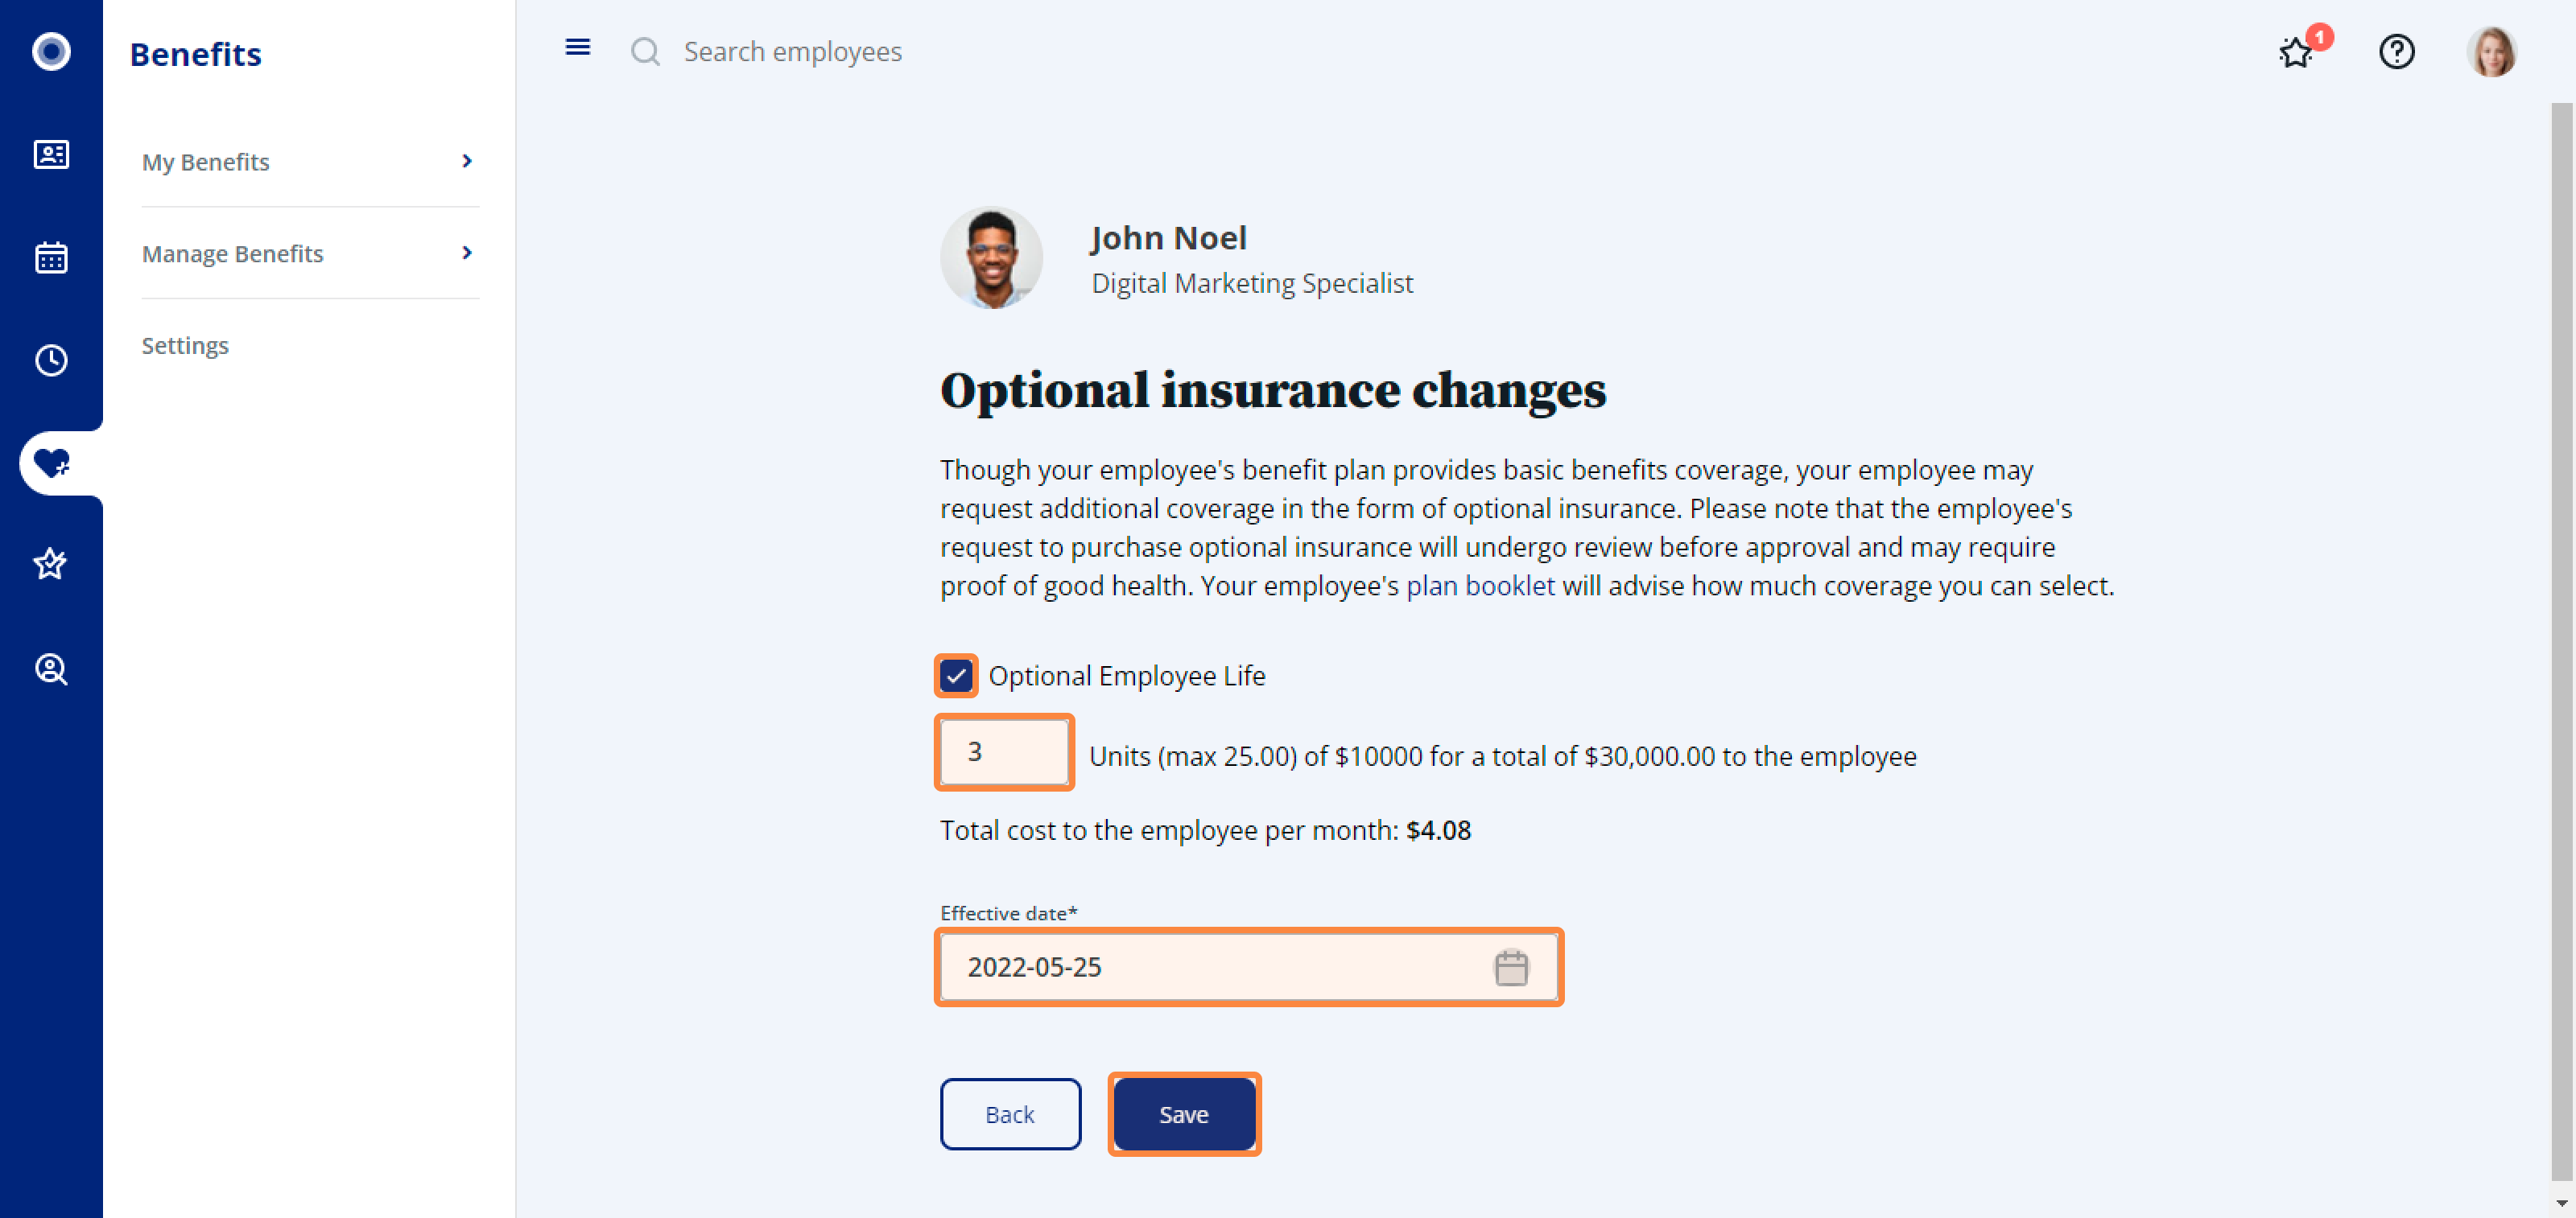The height and width of the screenshot is (1218, 2576).
Task: Open the person search recruiting icon
Action: (x=51, y=669)
